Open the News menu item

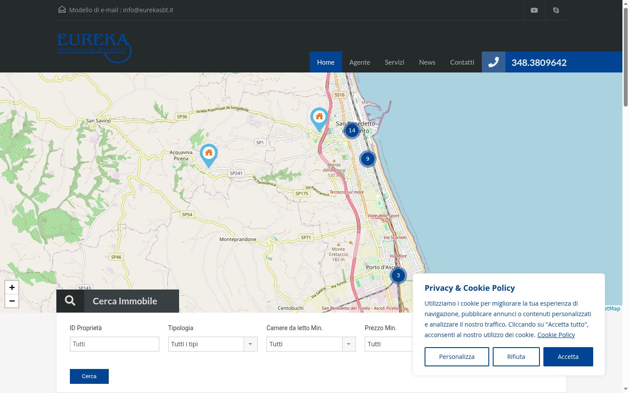(427, 62)
